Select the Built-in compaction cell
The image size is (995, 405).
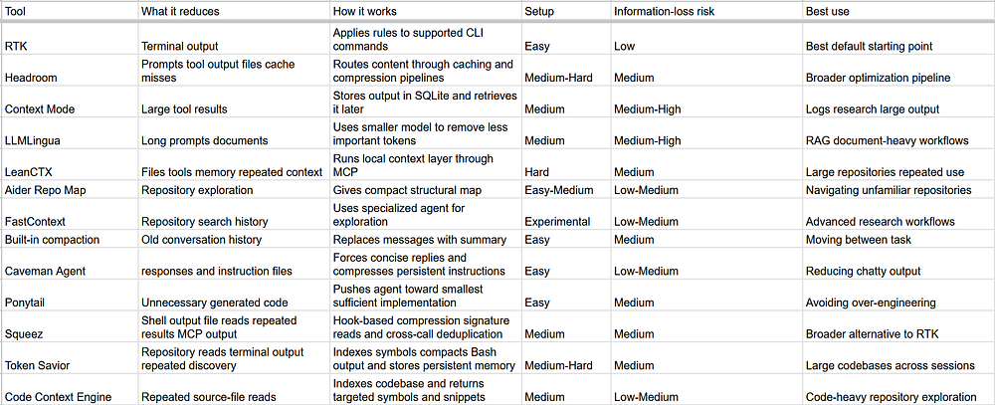coord(70,239)
